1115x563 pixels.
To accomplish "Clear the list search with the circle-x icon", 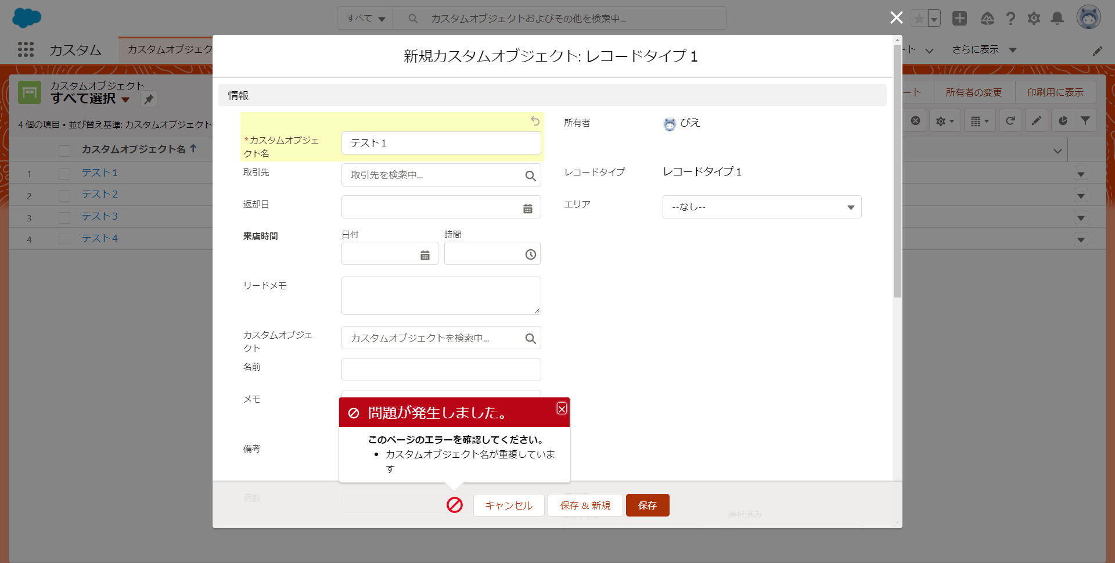I will click(x=915, y=121).
